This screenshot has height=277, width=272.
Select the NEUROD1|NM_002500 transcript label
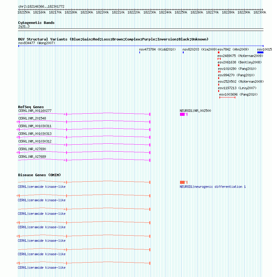coord(195,111)
